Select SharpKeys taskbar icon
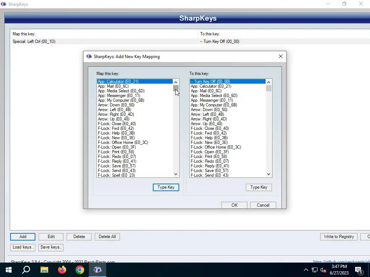The height and width of the screenshot is (277, 370). tap(98, 270)
